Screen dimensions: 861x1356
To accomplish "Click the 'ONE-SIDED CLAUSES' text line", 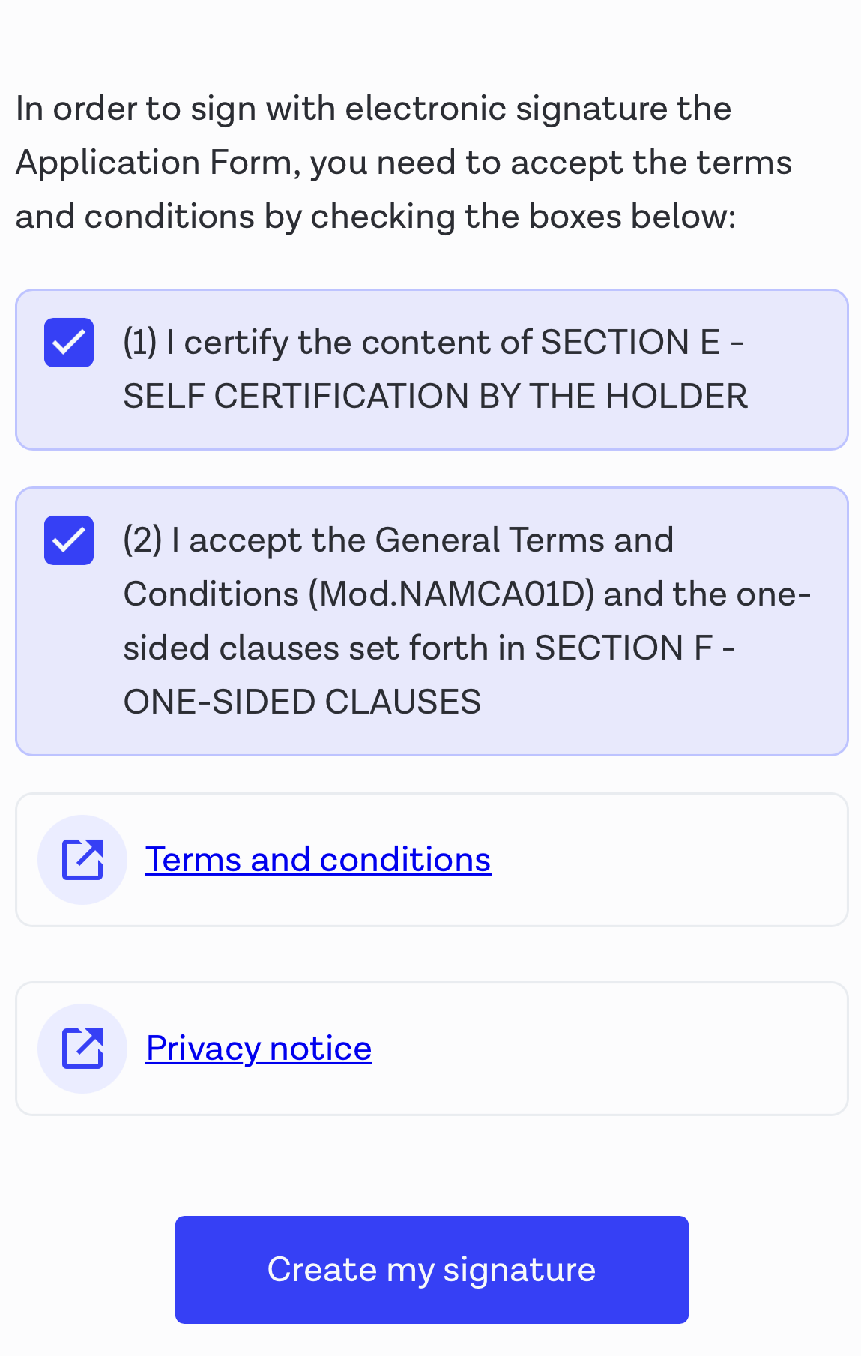I will (x=302, y=702).
